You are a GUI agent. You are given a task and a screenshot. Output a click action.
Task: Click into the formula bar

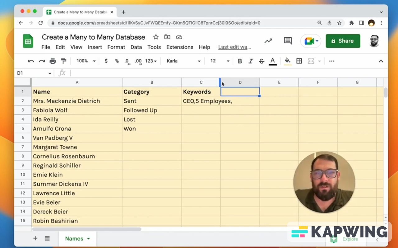[x=229, y=73]
